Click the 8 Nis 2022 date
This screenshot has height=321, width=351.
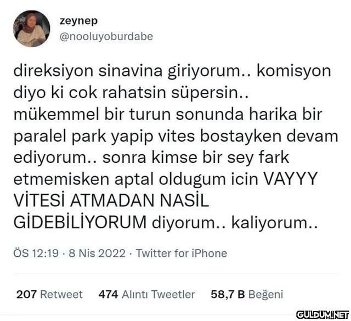(x=97, y=253)
